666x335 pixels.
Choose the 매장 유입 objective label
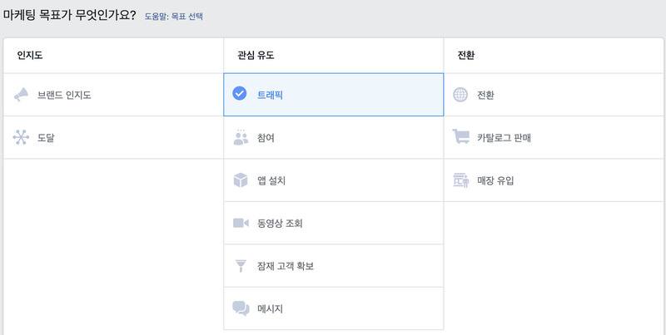coord(495,180)
